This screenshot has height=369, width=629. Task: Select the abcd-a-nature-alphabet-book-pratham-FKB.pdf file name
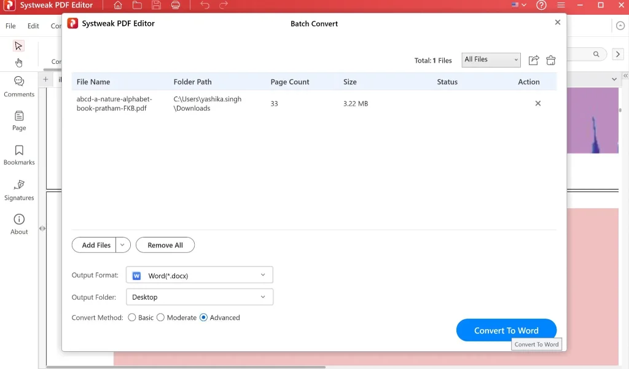pyautogui.click(x=114, y=104)
